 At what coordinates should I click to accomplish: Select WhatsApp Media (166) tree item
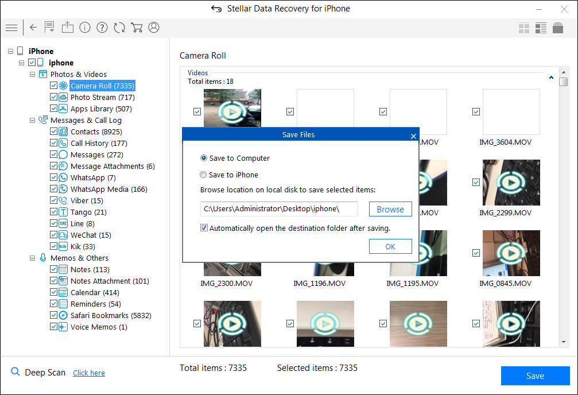(x=108, y=189)
